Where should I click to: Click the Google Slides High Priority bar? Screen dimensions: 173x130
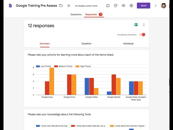(96, 92)
